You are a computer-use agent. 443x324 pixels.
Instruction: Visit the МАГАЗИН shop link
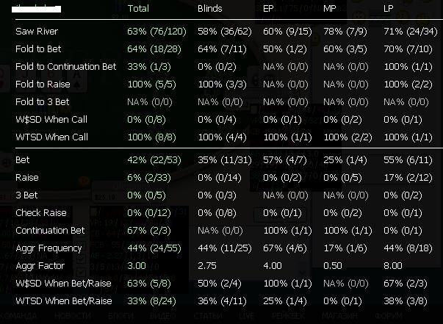tap(339, 316)
